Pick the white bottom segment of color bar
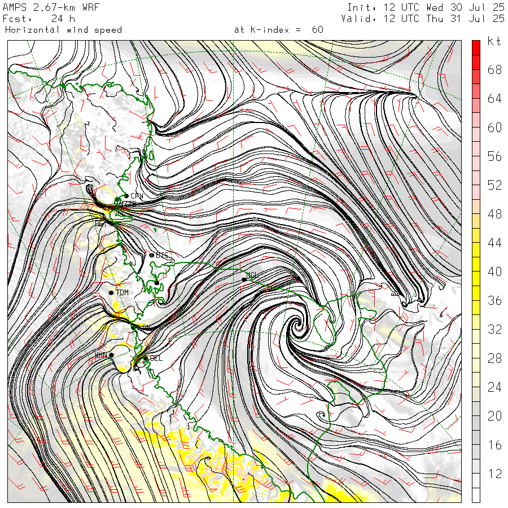 [x=476, y=495]
